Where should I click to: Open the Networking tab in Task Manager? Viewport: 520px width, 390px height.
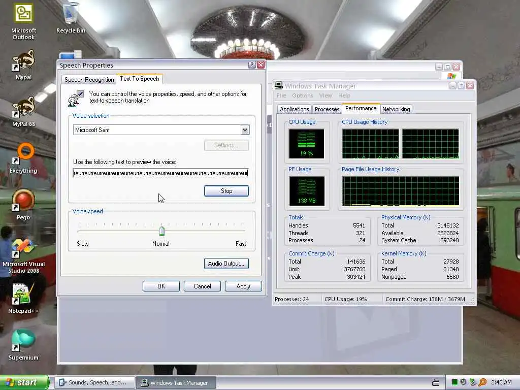396,109
